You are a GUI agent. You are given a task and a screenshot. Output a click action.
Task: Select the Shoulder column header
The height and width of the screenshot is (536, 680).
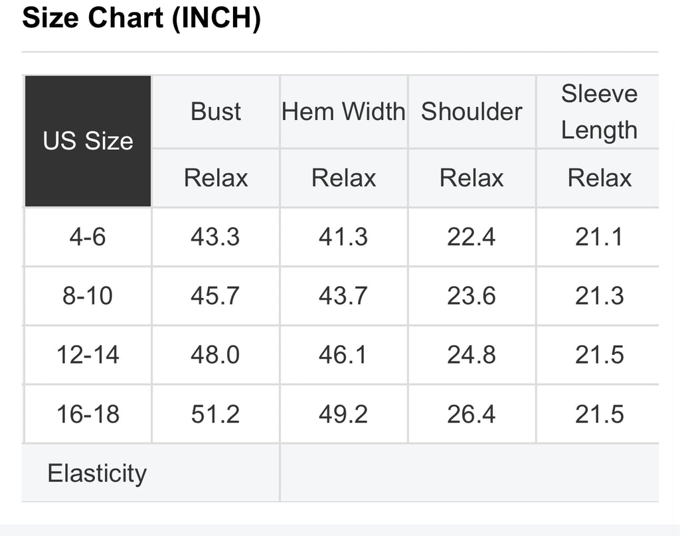point(471,111)
